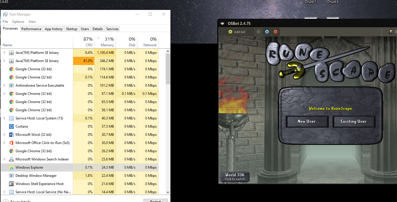Click the gear icon for Service Host: Local System

pos(11,118)
